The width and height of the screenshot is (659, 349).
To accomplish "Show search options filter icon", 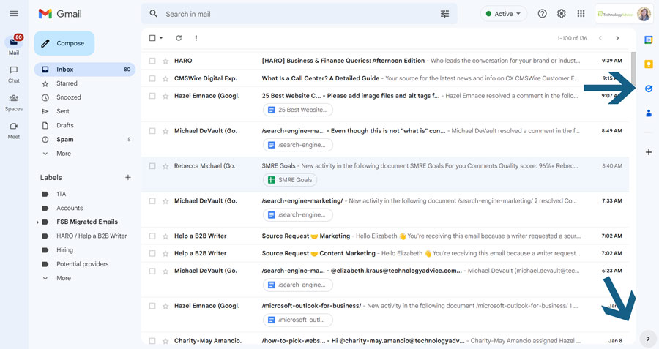I will (444, 14).
